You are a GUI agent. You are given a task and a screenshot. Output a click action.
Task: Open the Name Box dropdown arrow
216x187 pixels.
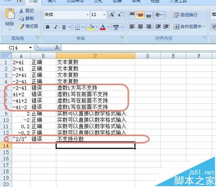(x=30, y=48)
